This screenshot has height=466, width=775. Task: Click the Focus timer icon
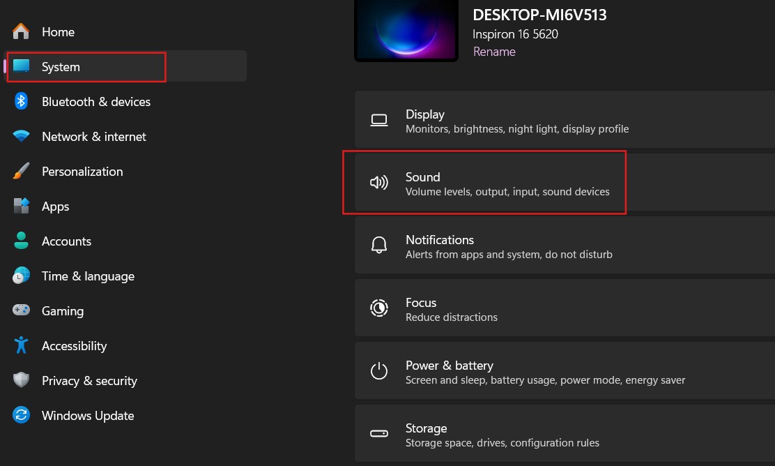pos(379,308)
